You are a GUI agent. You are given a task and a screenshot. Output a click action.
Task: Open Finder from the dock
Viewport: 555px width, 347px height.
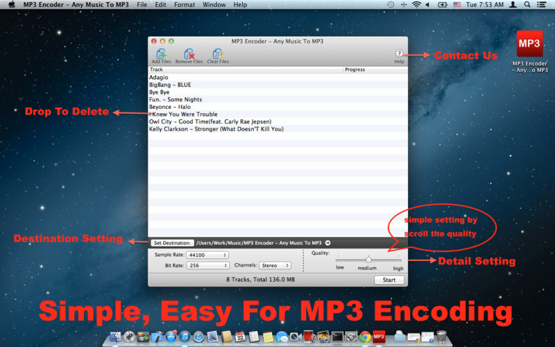point(116,337)
